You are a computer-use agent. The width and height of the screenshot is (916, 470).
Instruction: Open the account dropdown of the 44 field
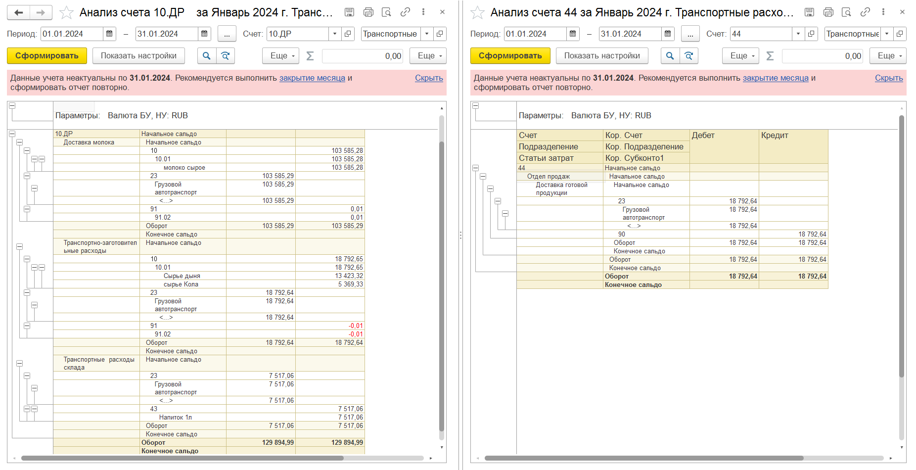click(x=798, y=34)
